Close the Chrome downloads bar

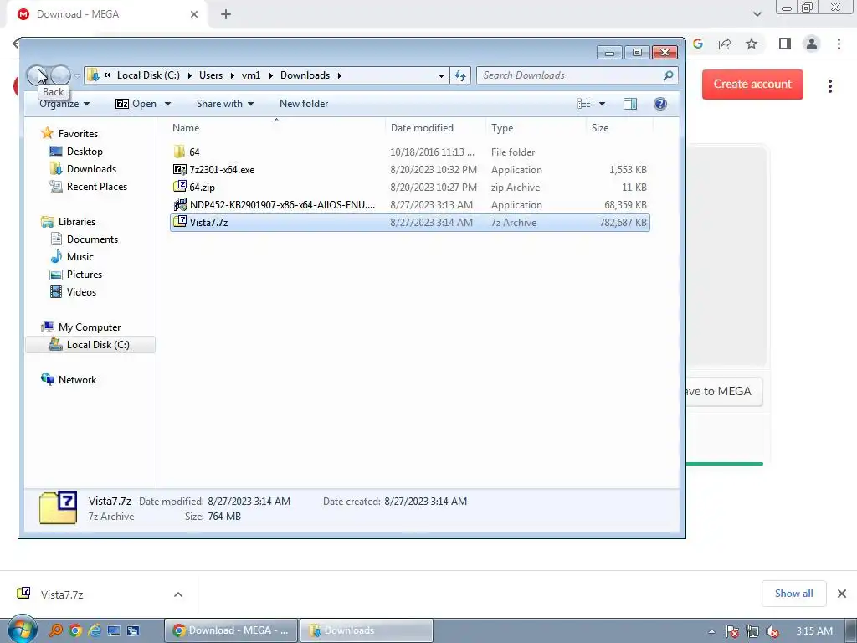click(x=842, y=594)
